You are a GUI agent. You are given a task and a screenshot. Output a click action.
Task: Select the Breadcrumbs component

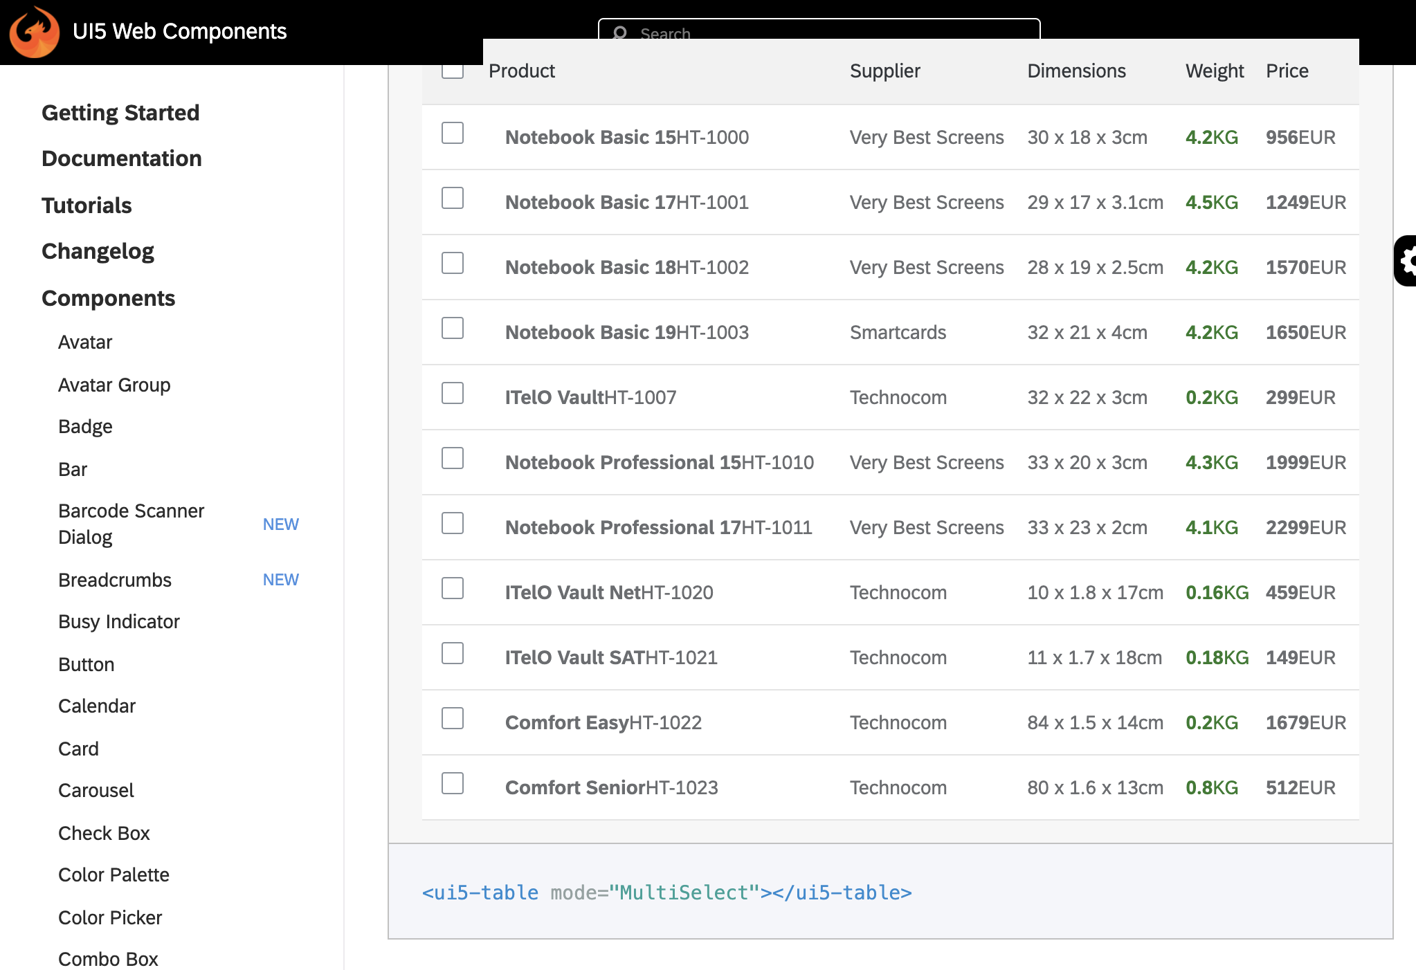pos(115,580)
